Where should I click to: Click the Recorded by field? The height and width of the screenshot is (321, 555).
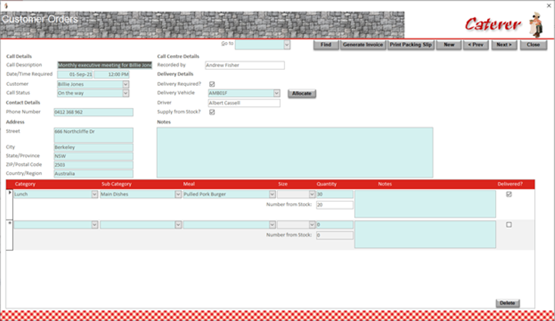tap(245, 65)
